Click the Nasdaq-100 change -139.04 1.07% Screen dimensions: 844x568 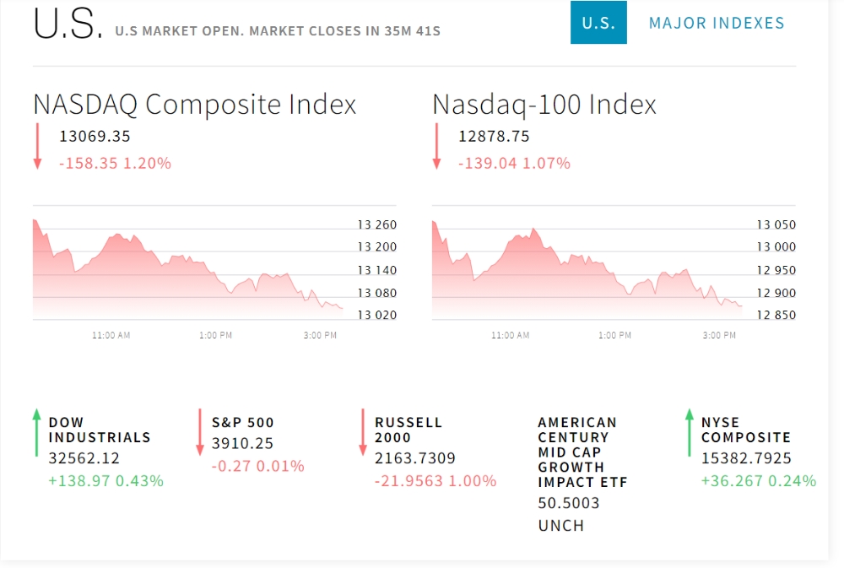(x=514, y=163)
